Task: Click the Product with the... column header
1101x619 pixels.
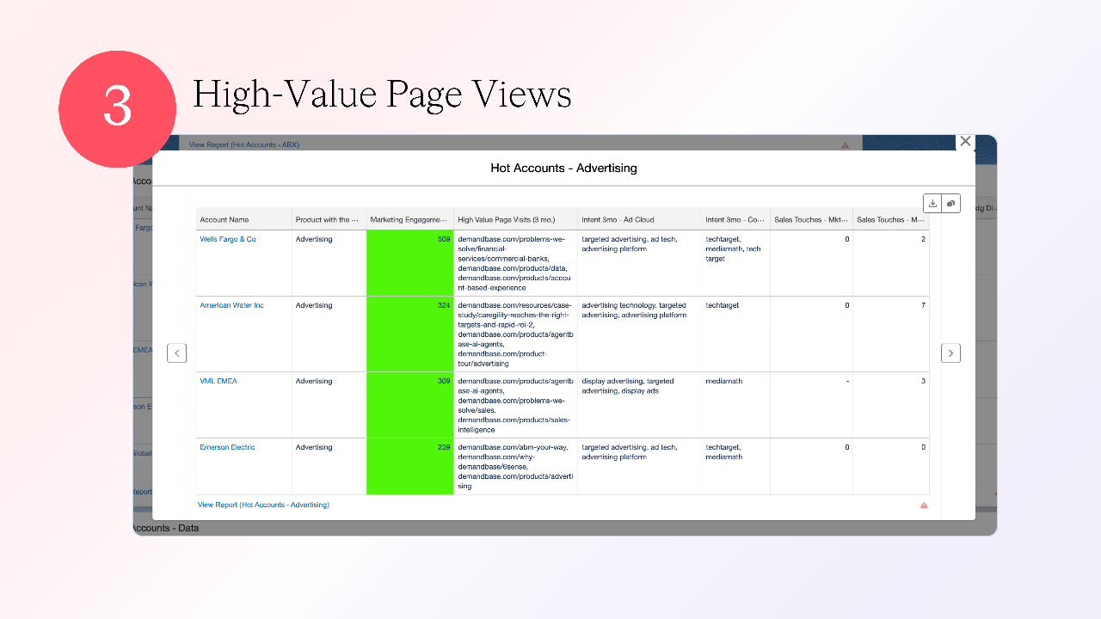Action: click(329, 220)
